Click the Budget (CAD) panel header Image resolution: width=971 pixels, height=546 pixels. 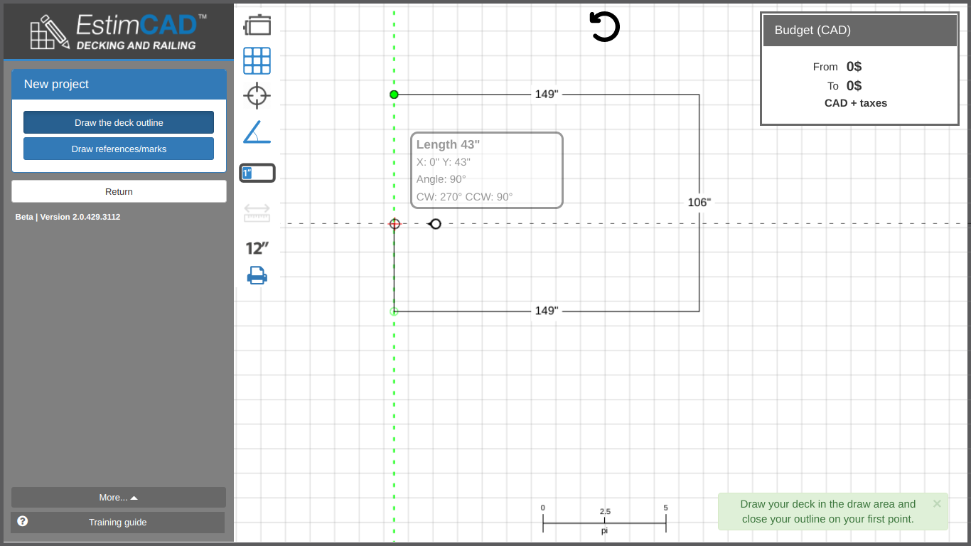860,30
